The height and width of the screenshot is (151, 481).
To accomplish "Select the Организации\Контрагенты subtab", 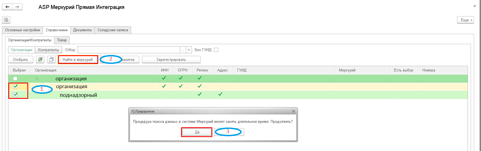I will click(30, 40).
